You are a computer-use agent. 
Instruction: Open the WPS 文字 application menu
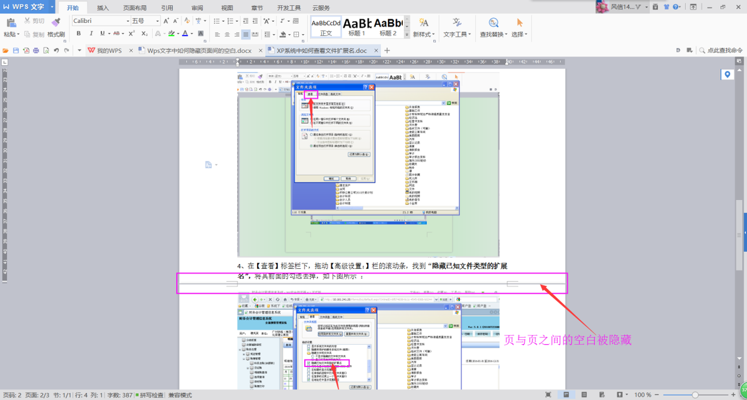pyautogui.click(x=27, y=7)
